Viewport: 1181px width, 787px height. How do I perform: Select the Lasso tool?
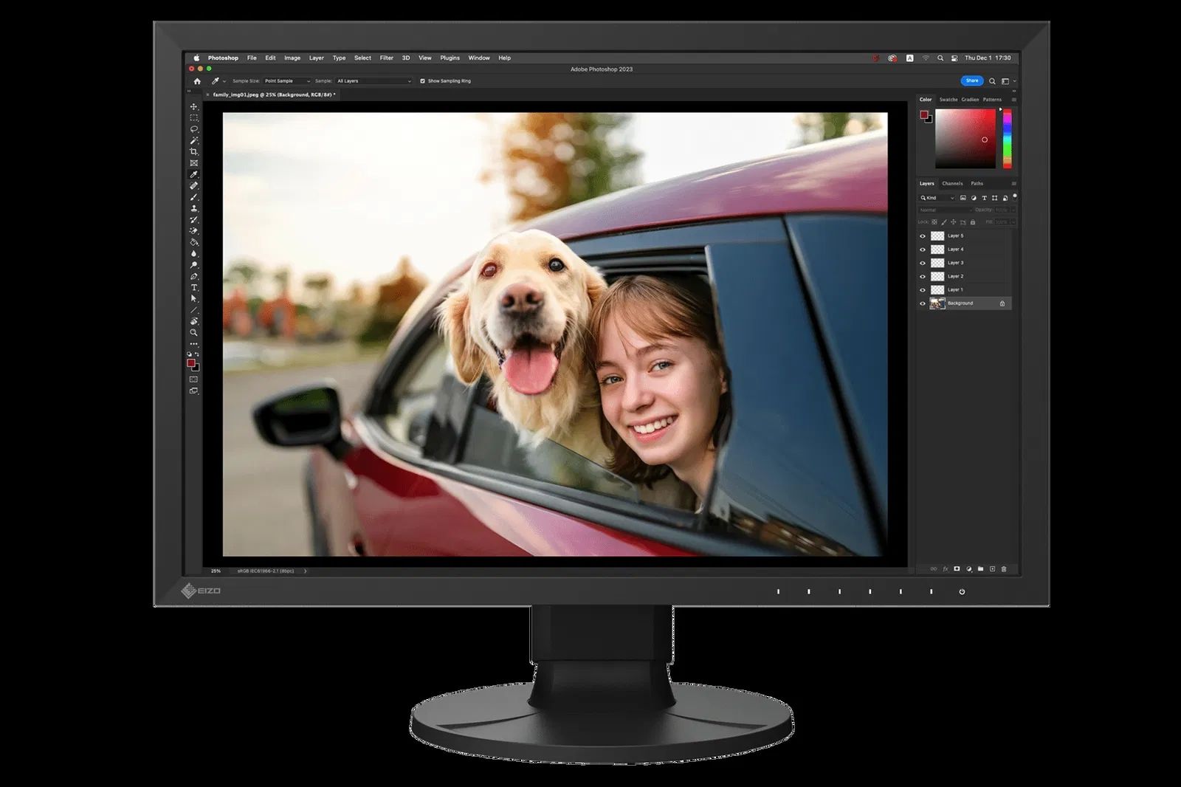coord(193,130)
